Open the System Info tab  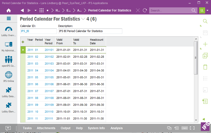click(x=96, y=128)
